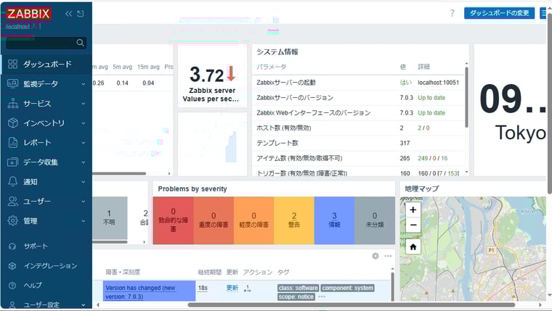Click the blue 情報 severity tile

pyautogui.click(x=334, y=220)
